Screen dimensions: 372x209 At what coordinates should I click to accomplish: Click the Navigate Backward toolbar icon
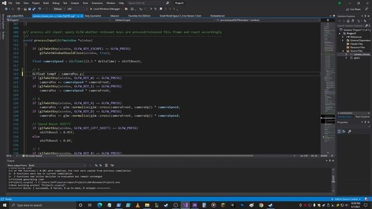pos(6,9)
